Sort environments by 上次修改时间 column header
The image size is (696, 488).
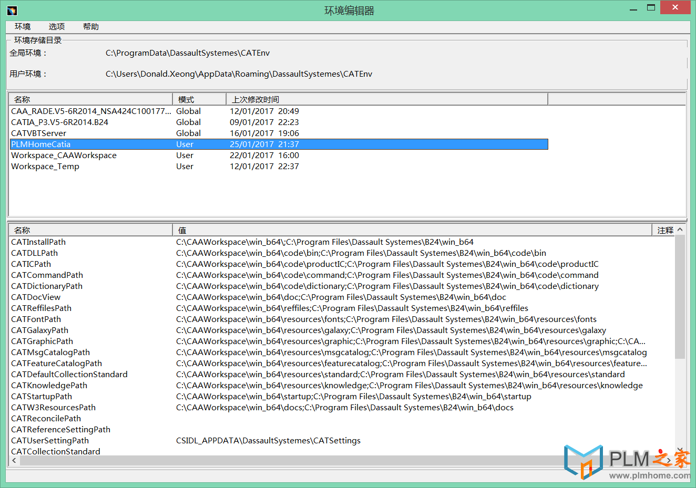(x=387, y=99)
